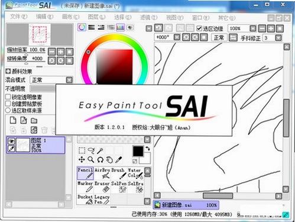This screenshot has height=222, width=295.
Task: Select the Pencil tool
Action: tap(85, 173)
